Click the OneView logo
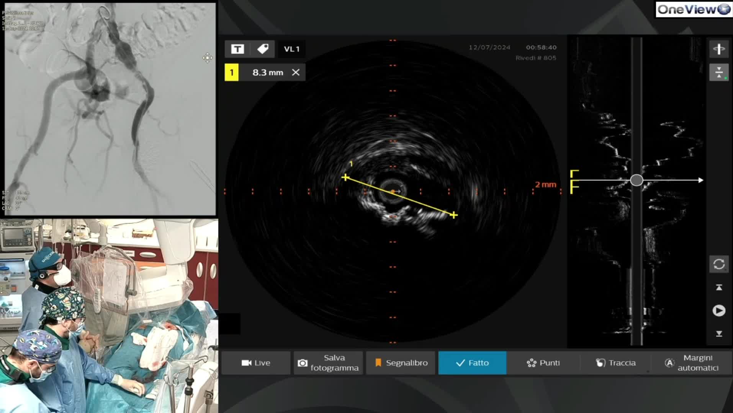Screen dimensions: 733x413 tap(694, 9)
